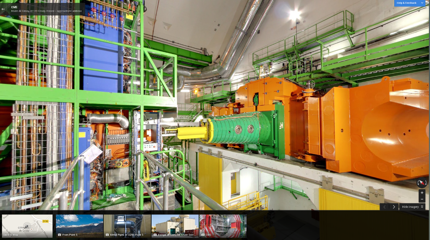Rotate view using compass right arrow

tap(426, 183)
